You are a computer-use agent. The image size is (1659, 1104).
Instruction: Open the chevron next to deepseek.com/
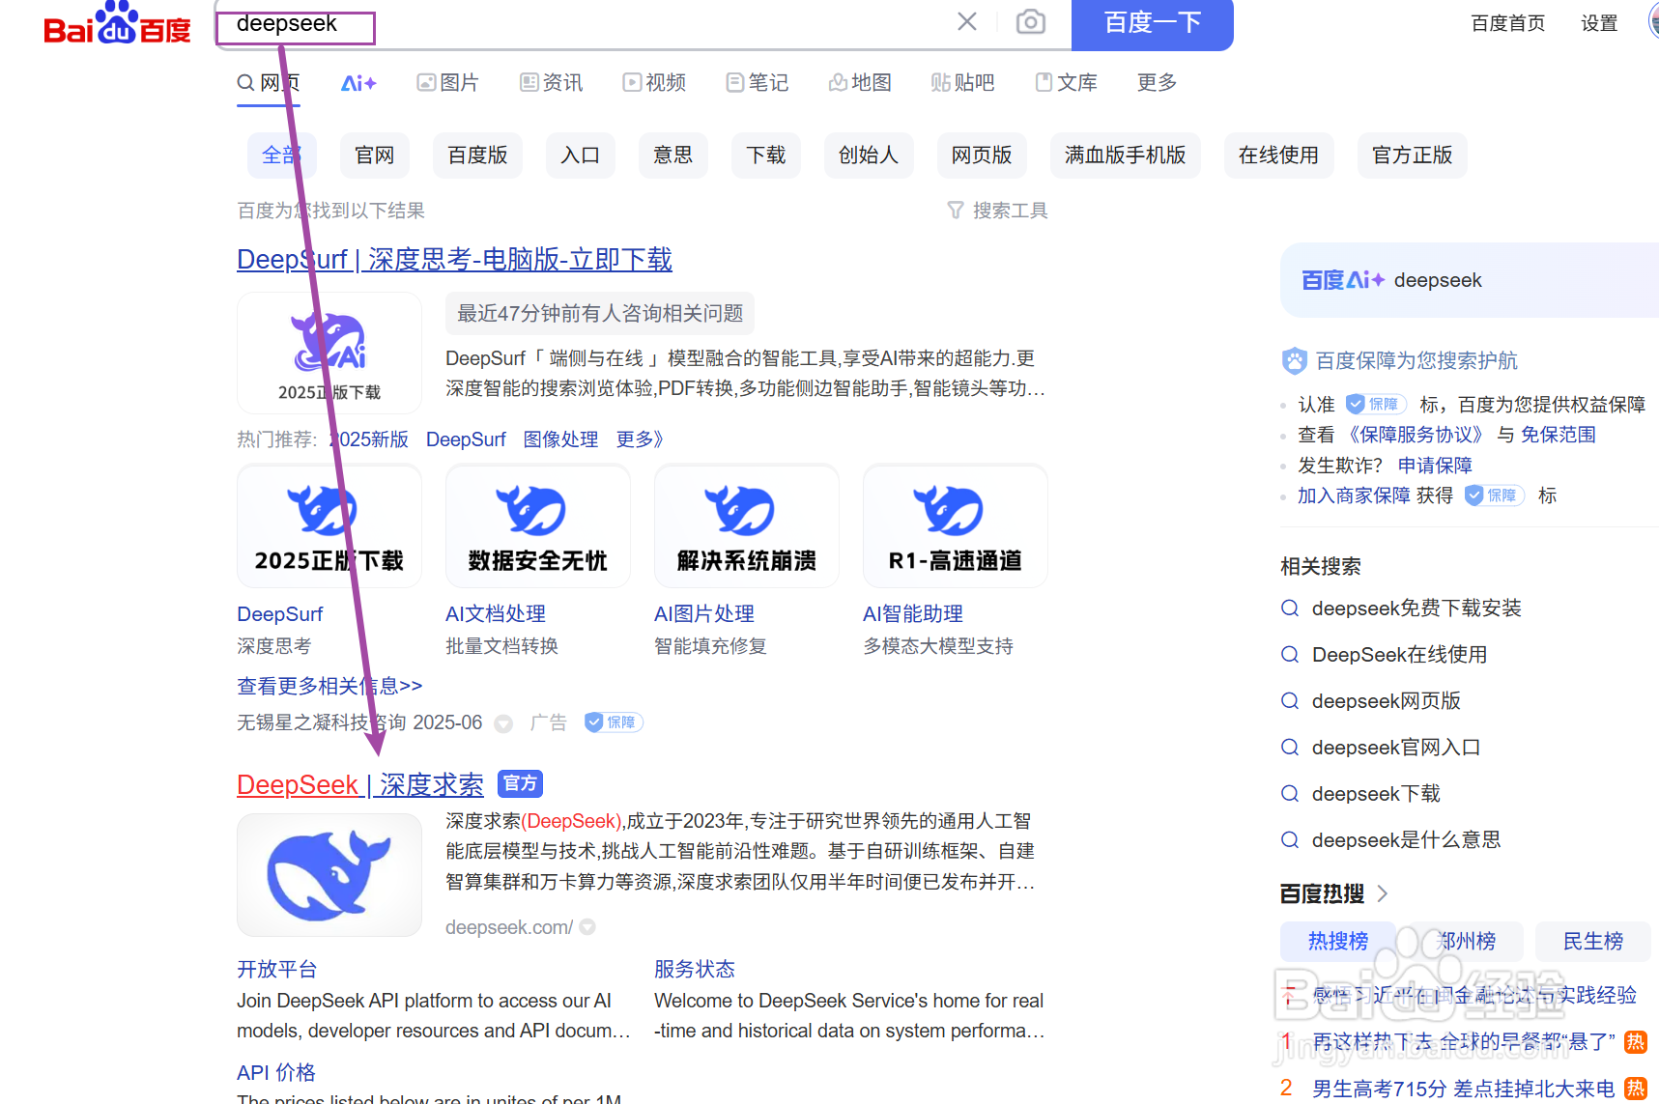point(587,926)
